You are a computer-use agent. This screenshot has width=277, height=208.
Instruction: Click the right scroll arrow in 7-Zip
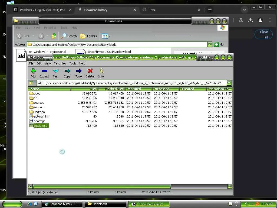pos(230,186)
